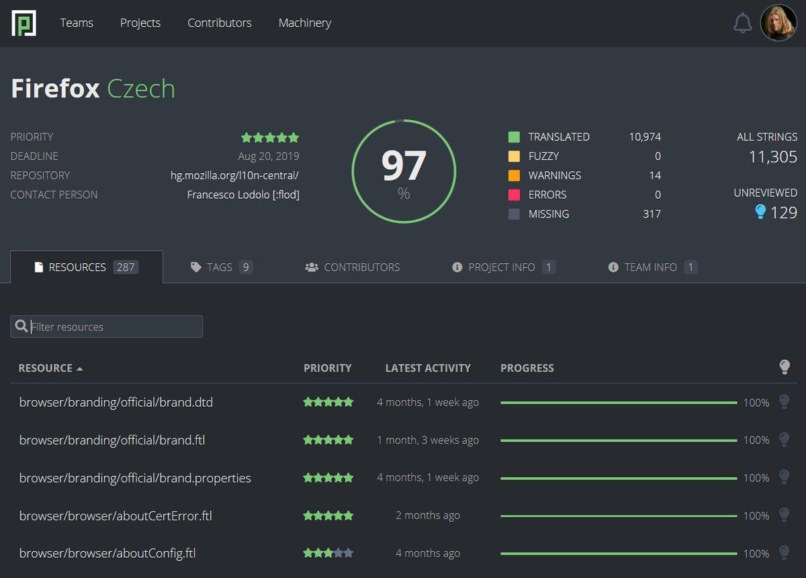
Task: Click the pale yellow Fuzzy color swatch
Action: click(514, 156)
